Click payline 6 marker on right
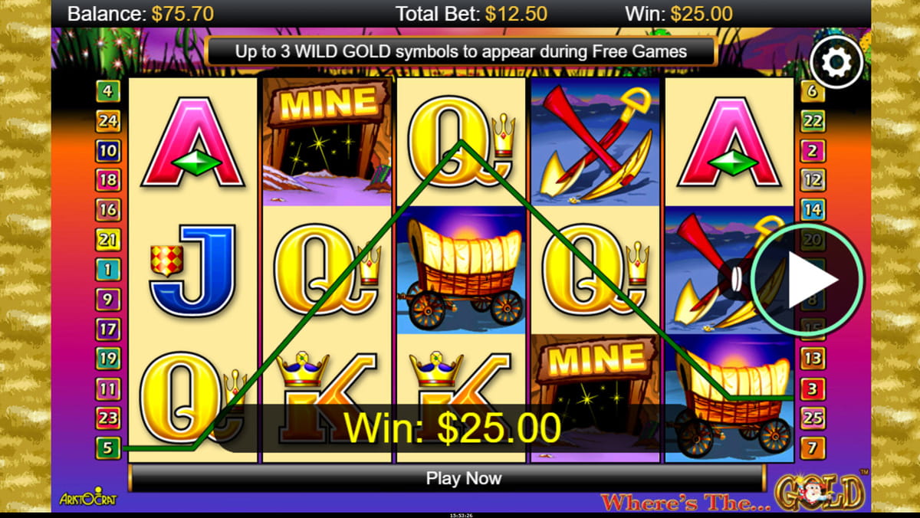 pos(812,92)
